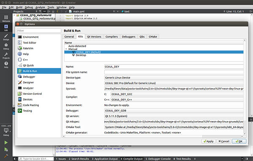
Task: Select CC6UL_DEY (default) kit row
Action: coord(154,52)
